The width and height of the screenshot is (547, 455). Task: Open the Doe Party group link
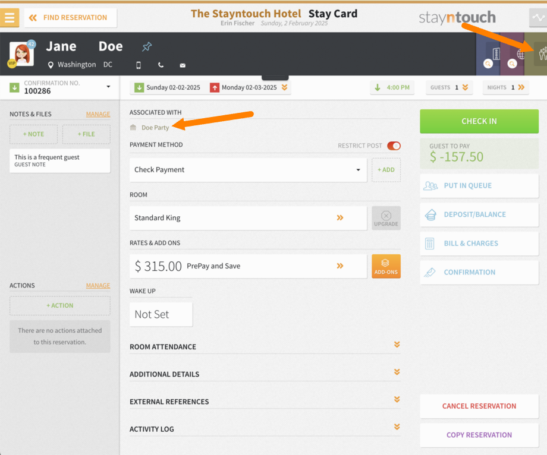click(155, 128)
